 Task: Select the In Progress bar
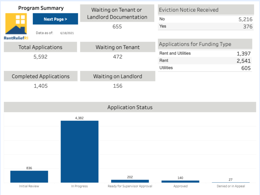(80, 152)
